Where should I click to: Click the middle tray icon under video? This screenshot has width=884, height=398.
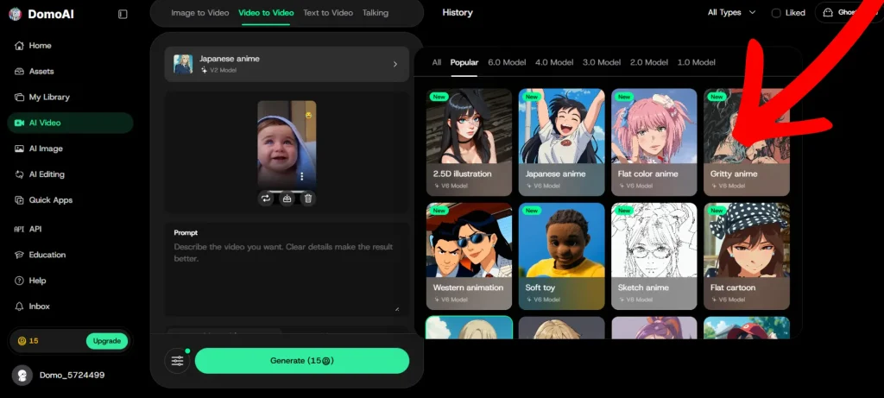tap(287, 199)
